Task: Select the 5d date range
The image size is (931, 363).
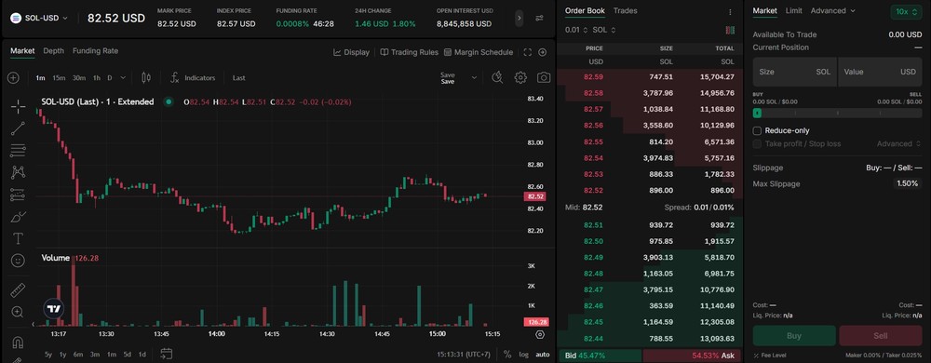Action: (x=127, y=355)
